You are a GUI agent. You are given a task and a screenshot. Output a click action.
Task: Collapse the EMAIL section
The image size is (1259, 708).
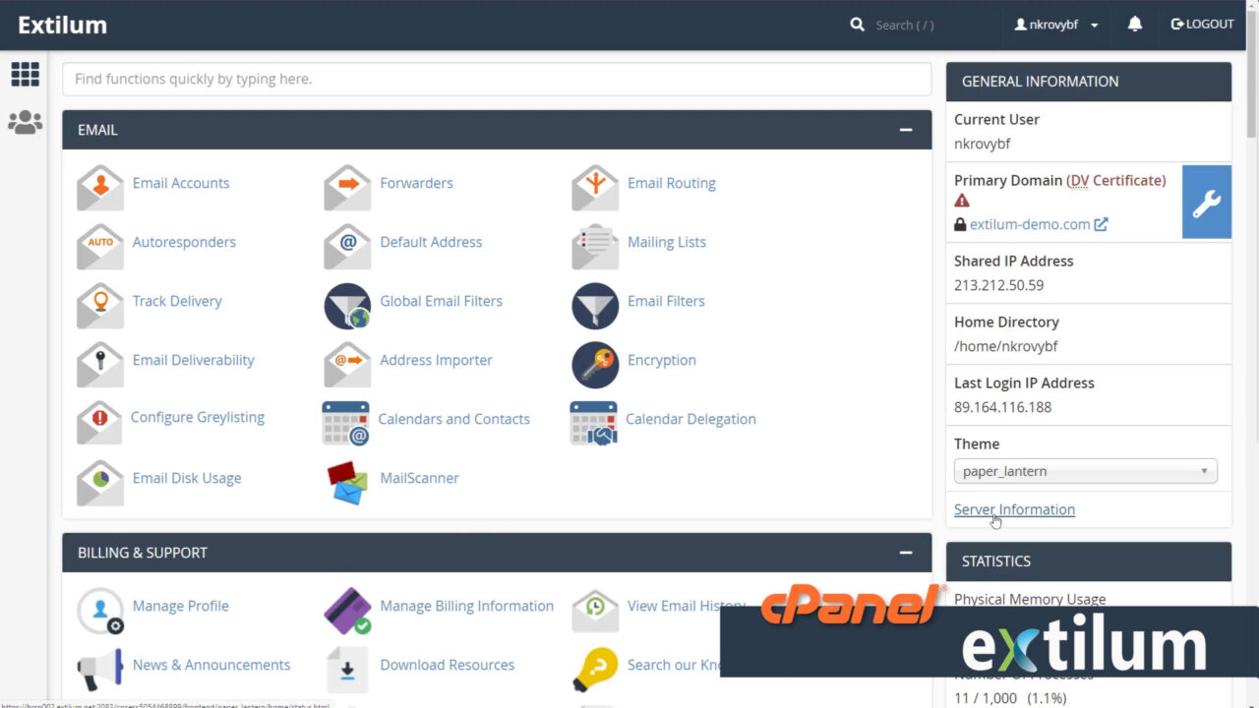[905, 129]
